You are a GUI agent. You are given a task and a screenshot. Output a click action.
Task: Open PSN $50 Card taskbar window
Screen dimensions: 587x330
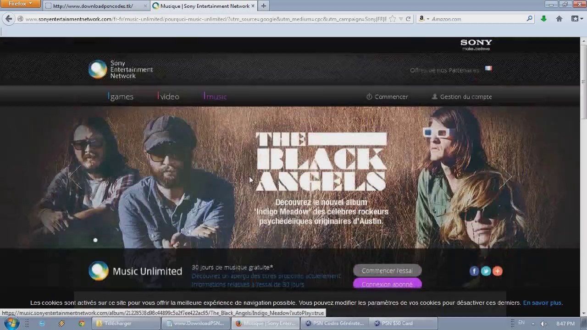point(403,323)
